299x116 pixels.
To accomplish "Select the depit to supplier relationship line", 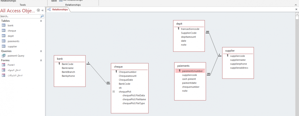I will (x=213, y=44).
